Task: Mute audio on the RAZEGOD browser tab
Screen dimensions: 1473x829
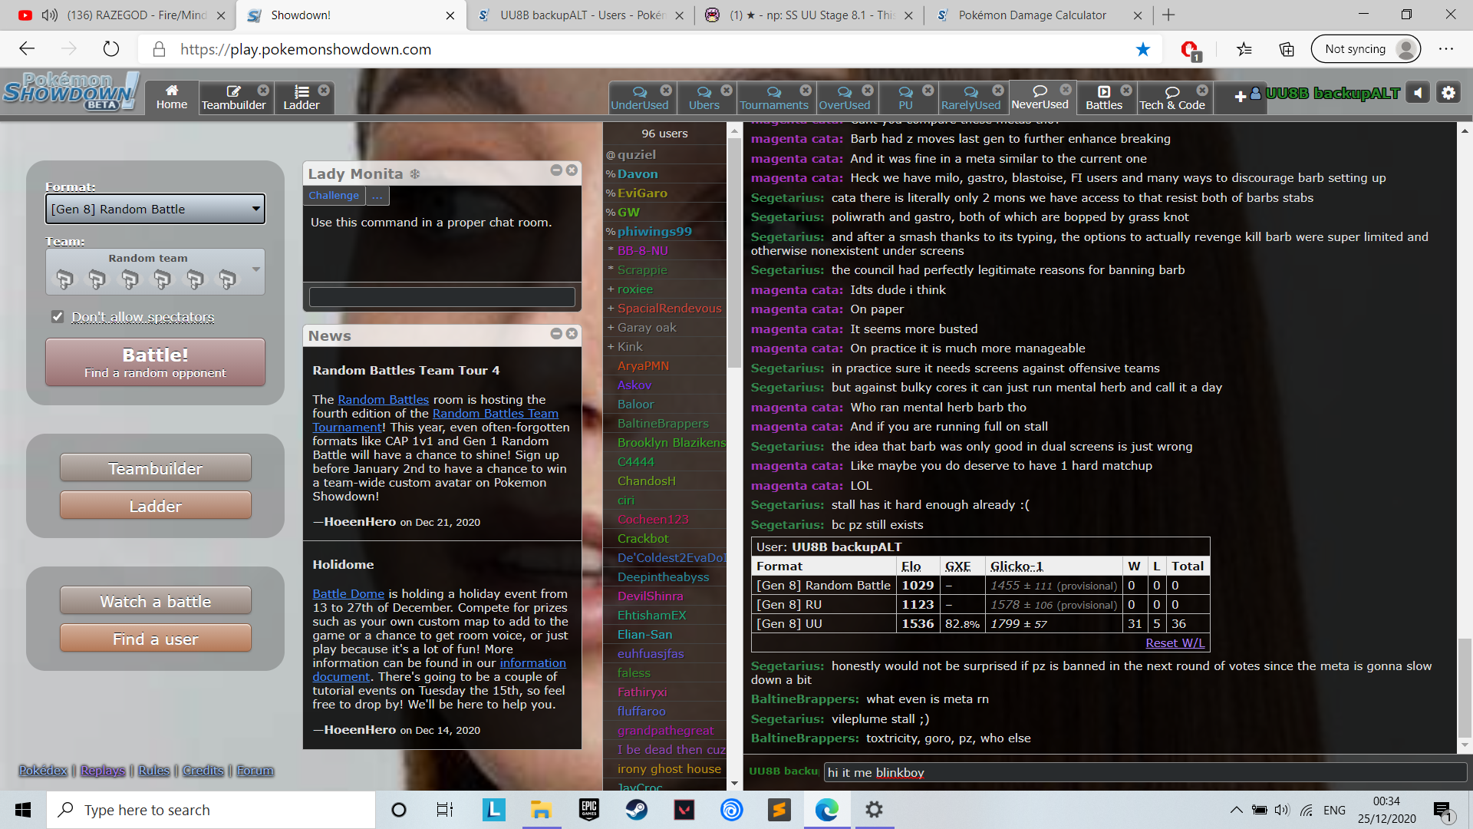Action: [x=50, y=15]
